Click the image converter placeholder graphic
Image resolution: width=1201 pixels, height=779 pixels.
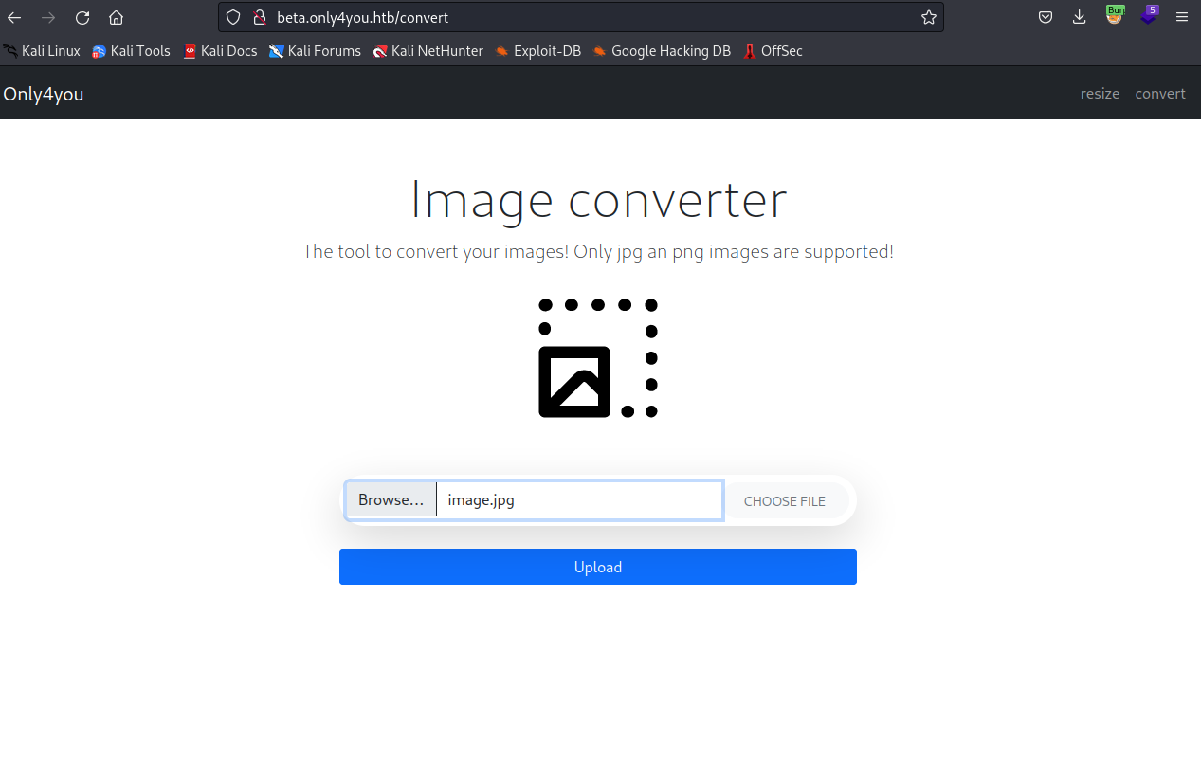597,357
